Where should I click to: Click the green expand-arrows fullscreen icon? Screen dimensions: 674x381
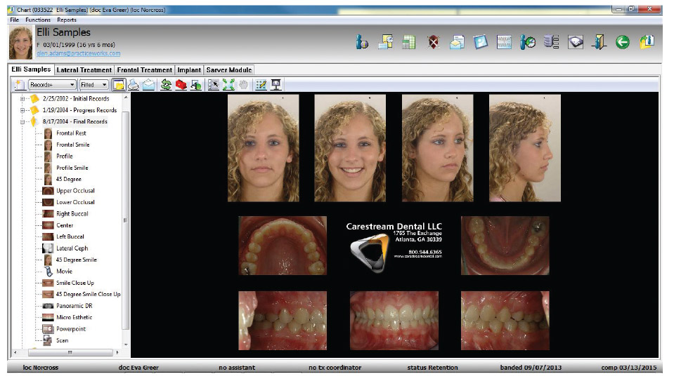point(228,85)
